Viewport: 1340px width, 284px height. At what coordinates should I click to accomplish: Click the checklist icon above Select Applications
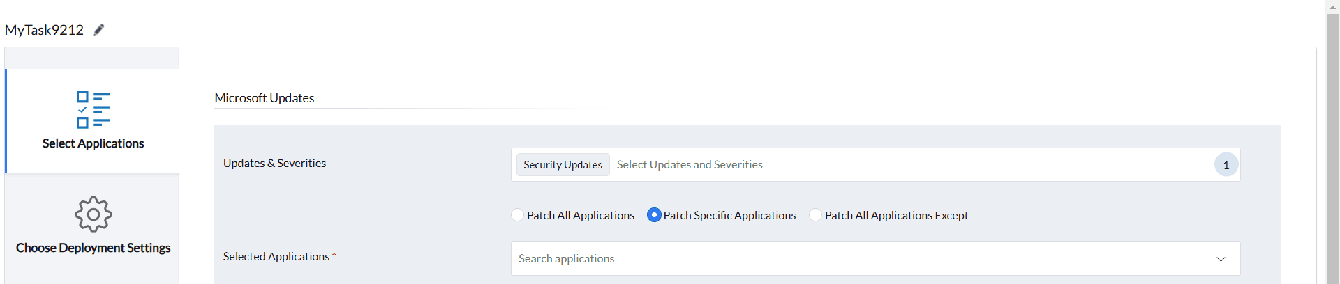[93, 110]
